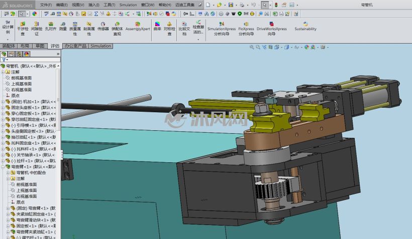Switch to the 布局 tab
412x239 pixels.
pos(25,46)
